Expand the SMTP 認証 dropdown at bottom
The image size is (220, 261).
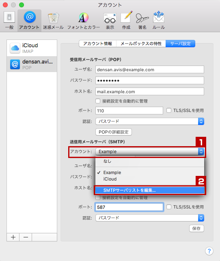150,218
